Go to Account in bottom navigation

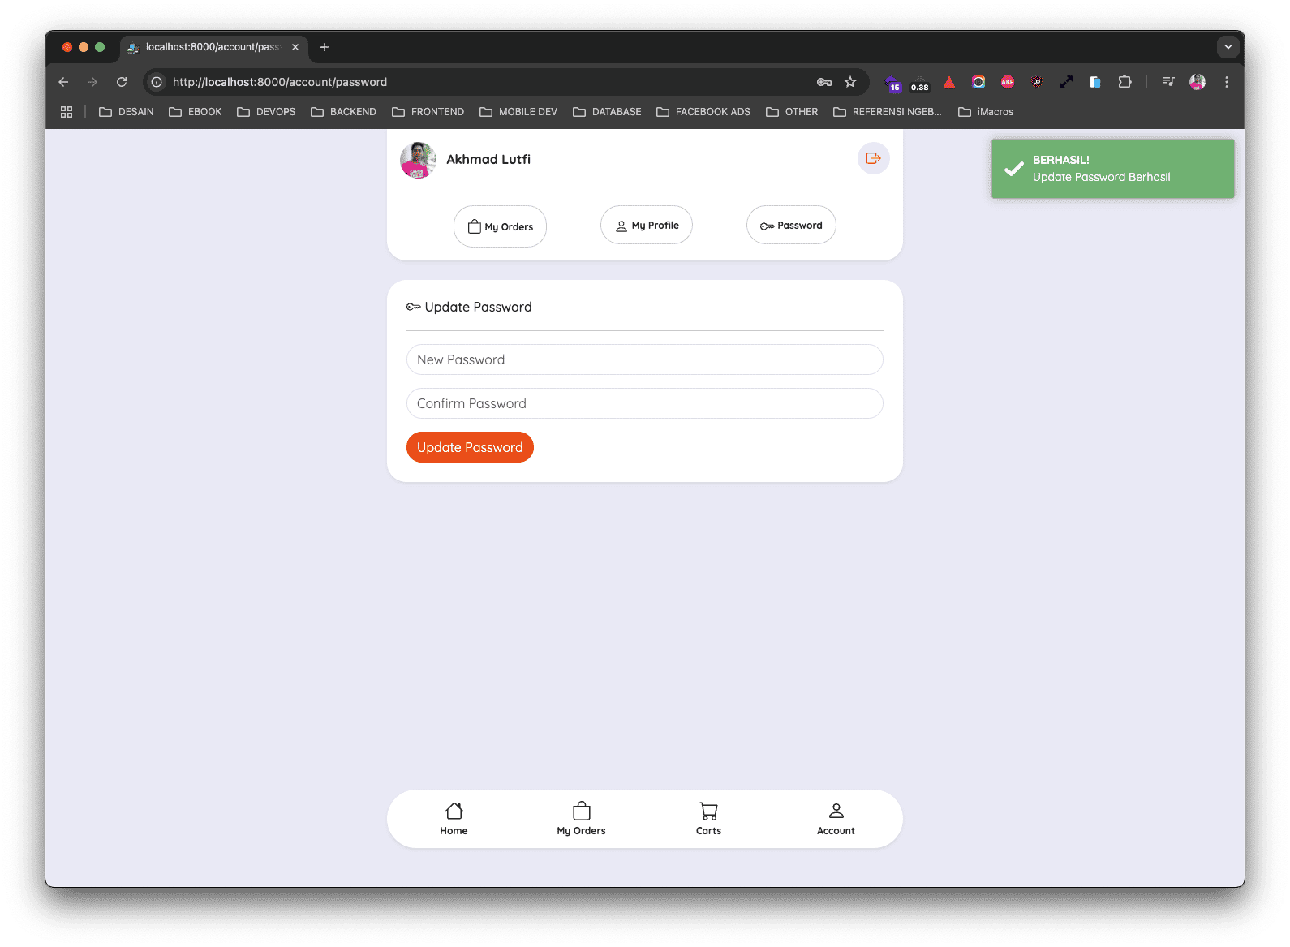(836, 818)
